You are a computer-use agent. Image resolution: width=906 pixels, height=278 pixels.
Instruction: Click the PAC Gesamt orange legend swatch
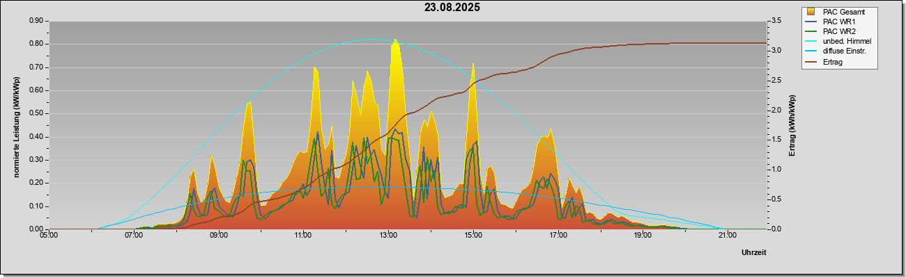click(811, 12)
